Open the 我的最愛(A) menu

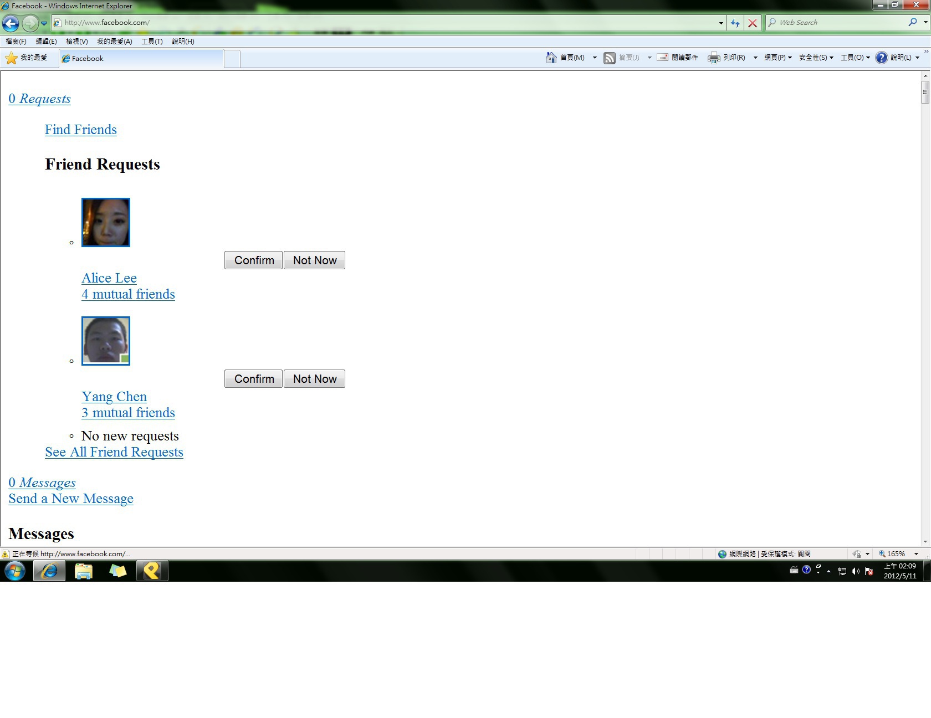coord(114,42)
